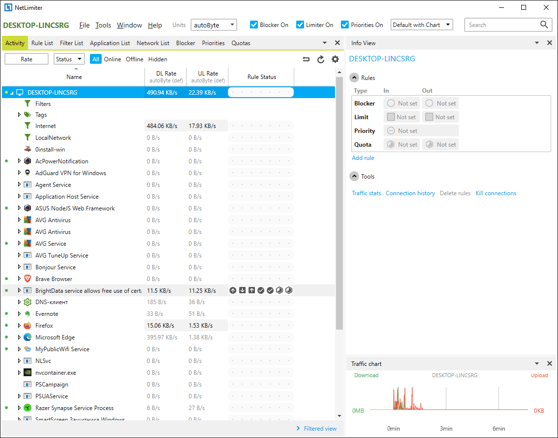Click the upload limit square icon in BrightData row
This screenshot has width=558, height=438.
(x=251, y=290)
